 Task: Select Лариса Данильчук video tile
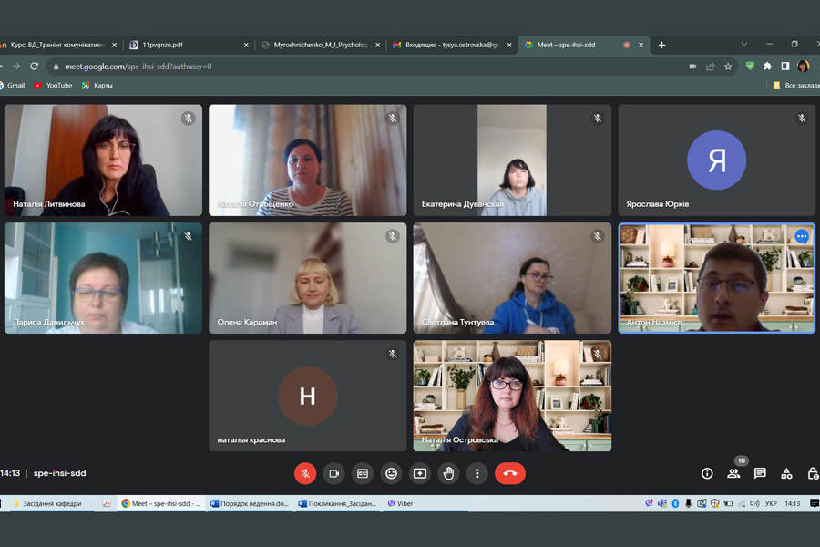coord(103,278)
